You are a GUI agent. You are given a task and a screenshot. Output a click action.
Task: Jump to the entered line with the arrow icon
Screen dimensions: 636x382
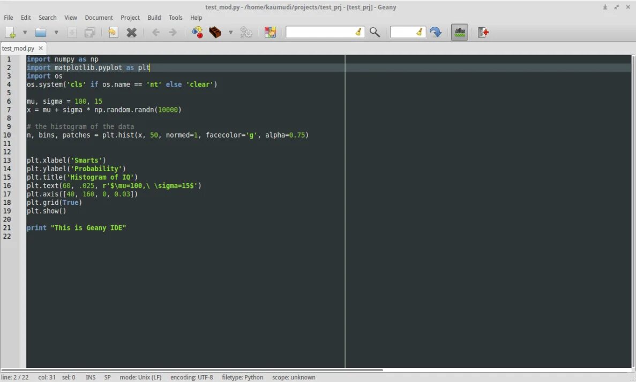tap(436, 33)
